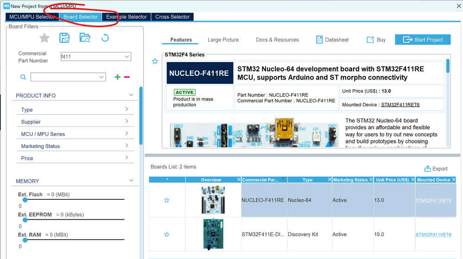The width and height of the screenshot is (463, 259).
Task: Click the green plus add filter icon
Action: (118, 77)
